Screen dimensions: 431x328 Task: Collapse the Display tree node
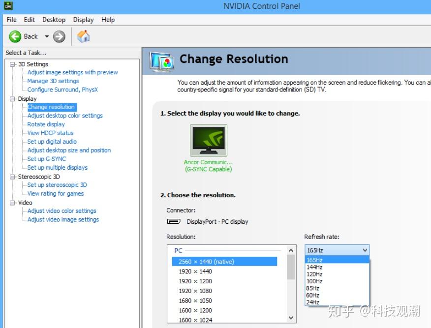(x=12, y=99)
